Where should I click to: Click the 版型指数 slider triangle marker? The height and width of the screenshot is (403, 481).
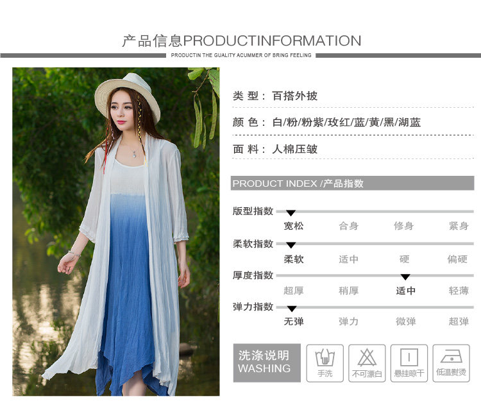(291, 212)
